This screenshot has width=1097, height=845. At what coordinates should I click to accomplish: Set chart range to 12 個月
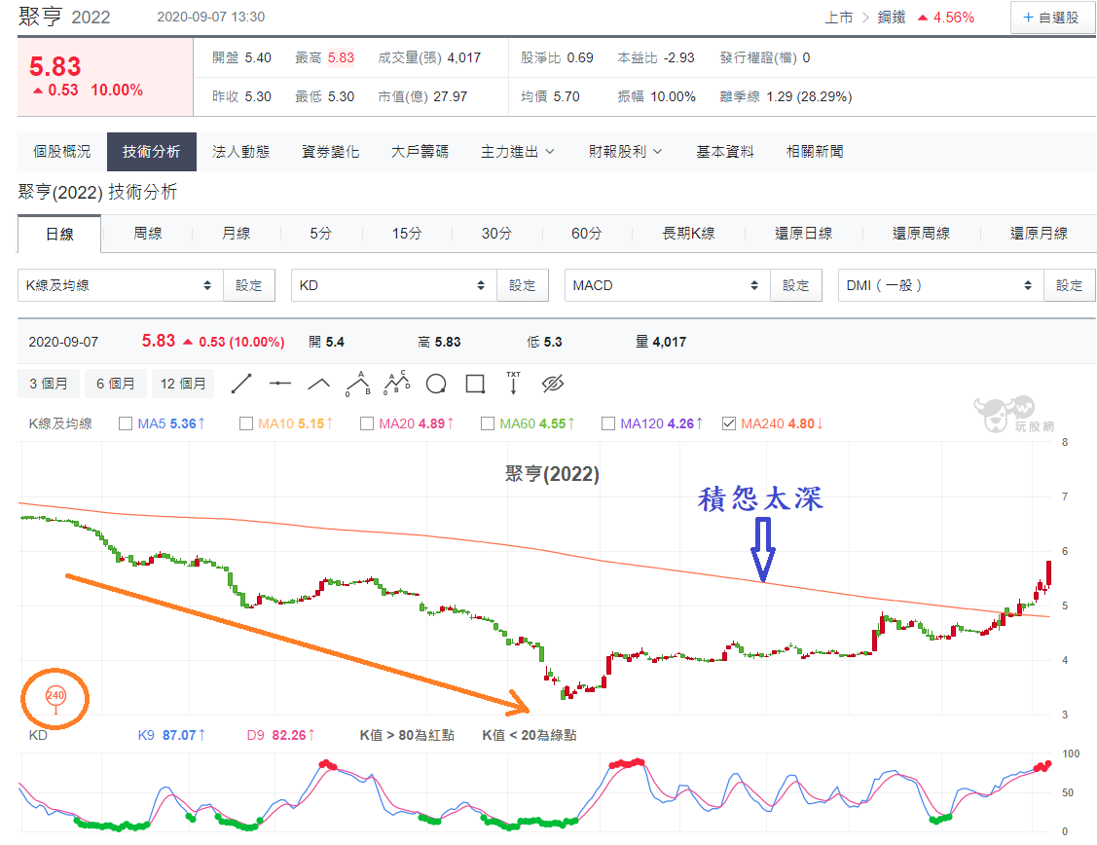coord(183,384)
